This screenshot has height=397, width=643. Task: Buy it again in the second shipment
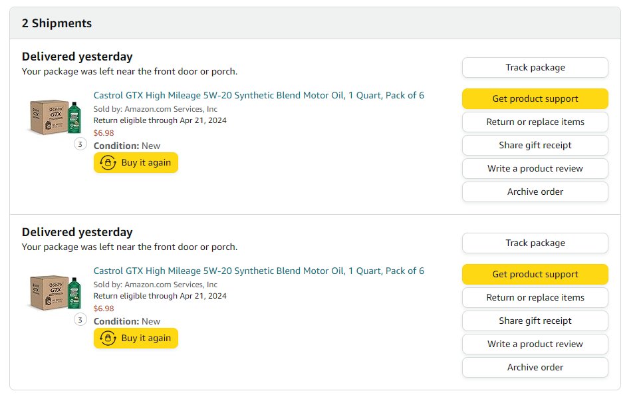click(x=136, y=338)
